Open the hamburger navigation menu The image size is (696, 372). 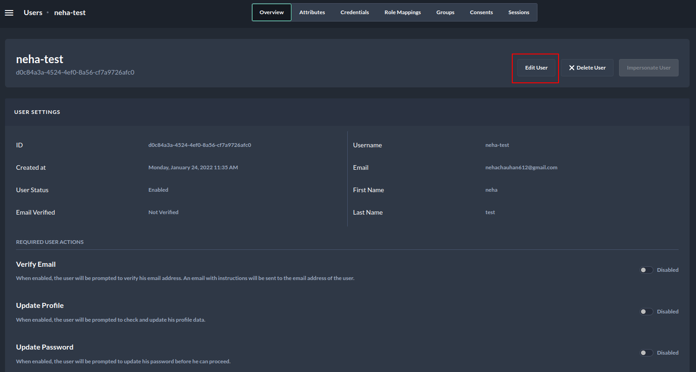pyautogui.click(x=9, y=13)
